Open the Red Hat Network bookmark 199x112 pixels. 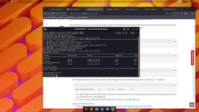click(x=82, y=17)
